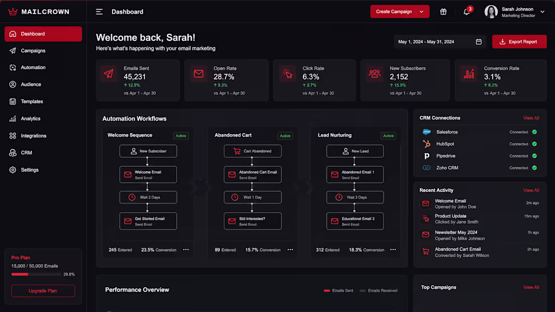Click the Click Rate cursor icon

288,74
